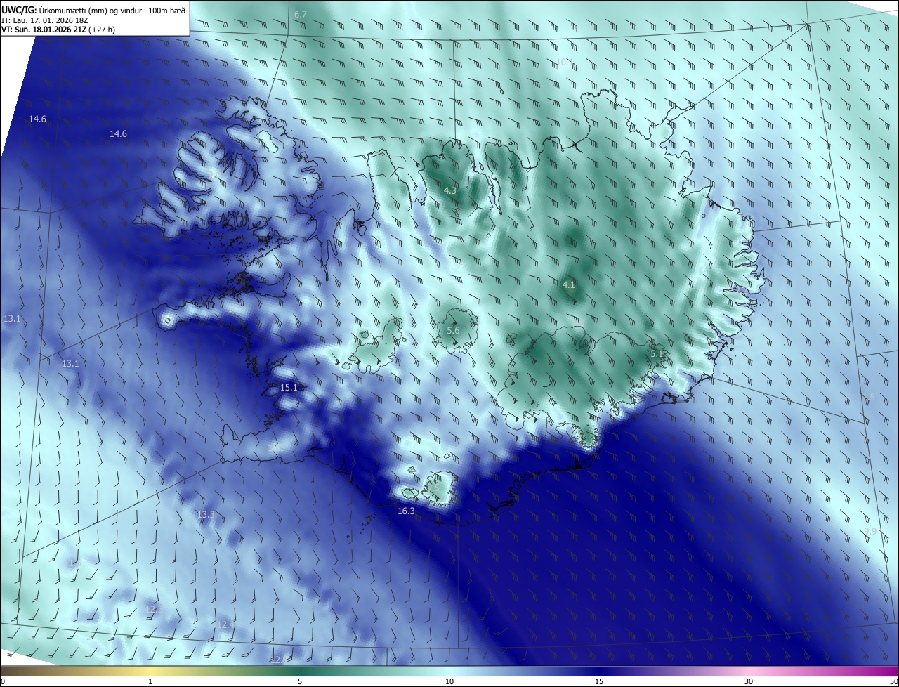Click the 9.9 value near the map edge
Image resolution: width=899 pixels, height=687 pixels.
[870, 531]
